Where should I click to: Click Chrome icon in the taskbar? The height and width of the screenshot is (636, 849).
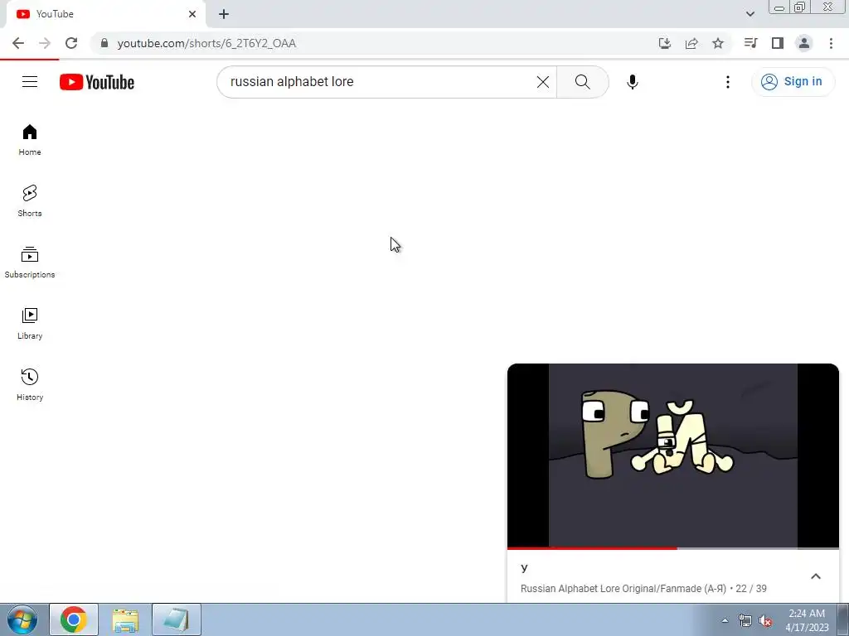point(74,619)
